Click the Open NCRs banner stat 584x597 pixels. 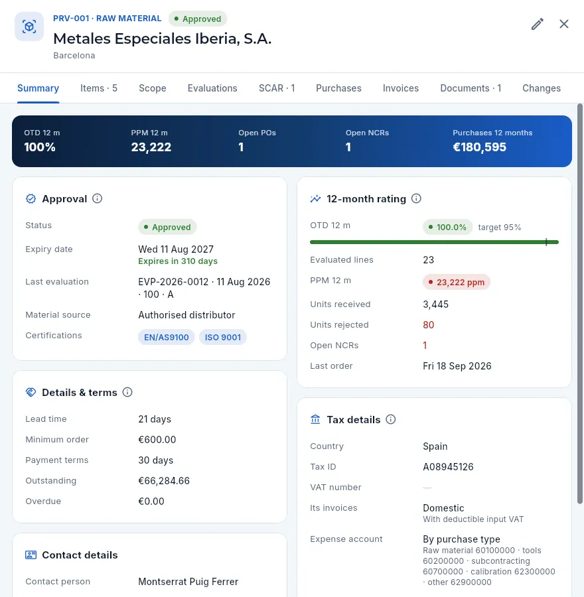(x=367, y=141)
